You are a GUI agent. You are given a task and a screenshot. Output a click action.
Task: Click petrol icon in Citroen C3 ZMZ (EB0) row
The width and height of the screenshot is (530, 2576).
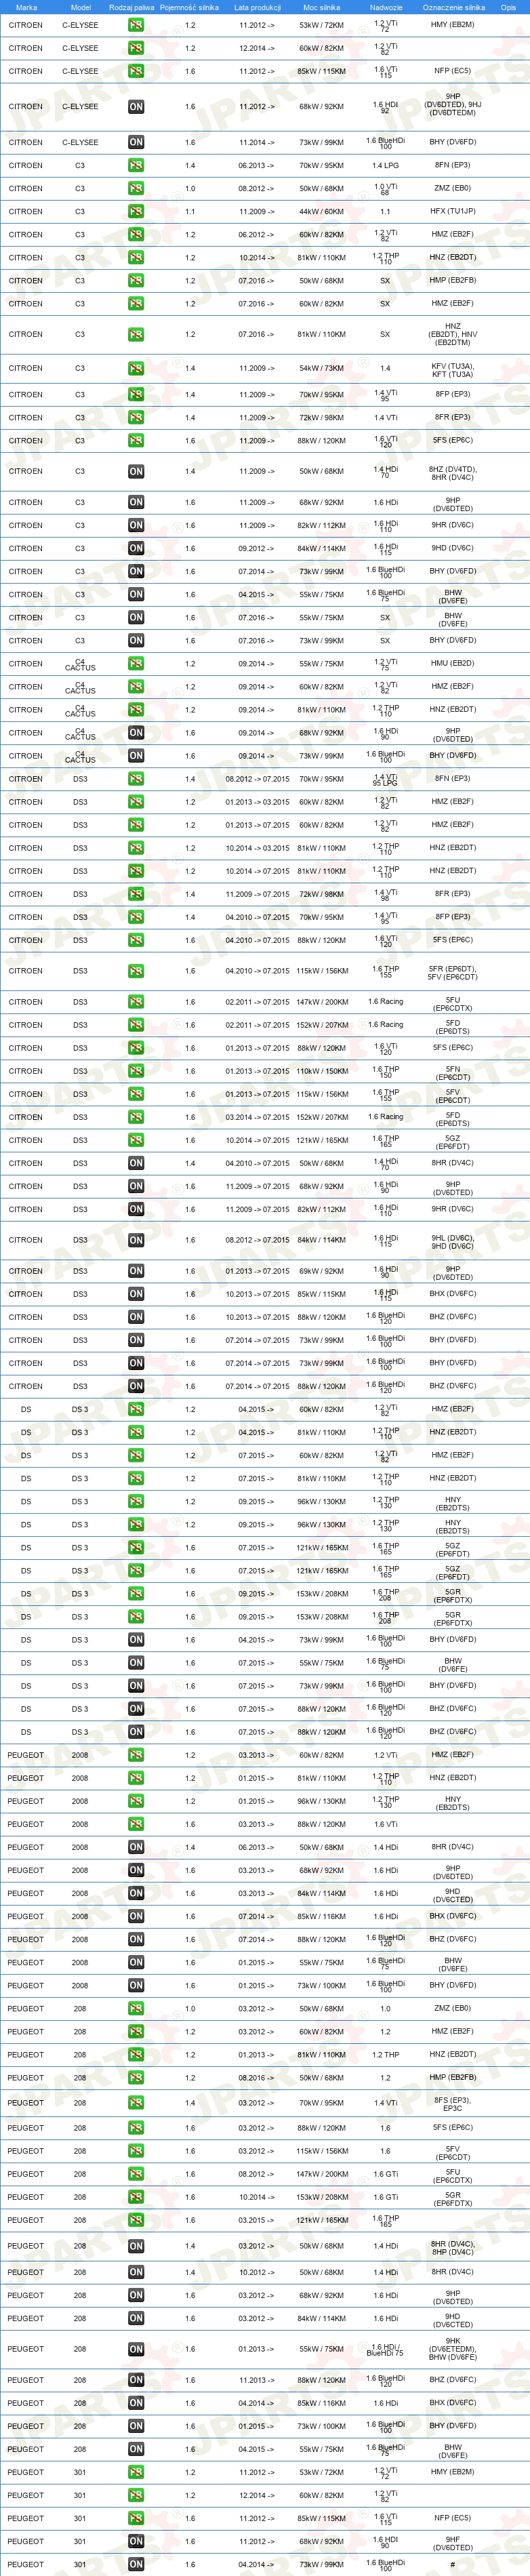coord(136,188)
